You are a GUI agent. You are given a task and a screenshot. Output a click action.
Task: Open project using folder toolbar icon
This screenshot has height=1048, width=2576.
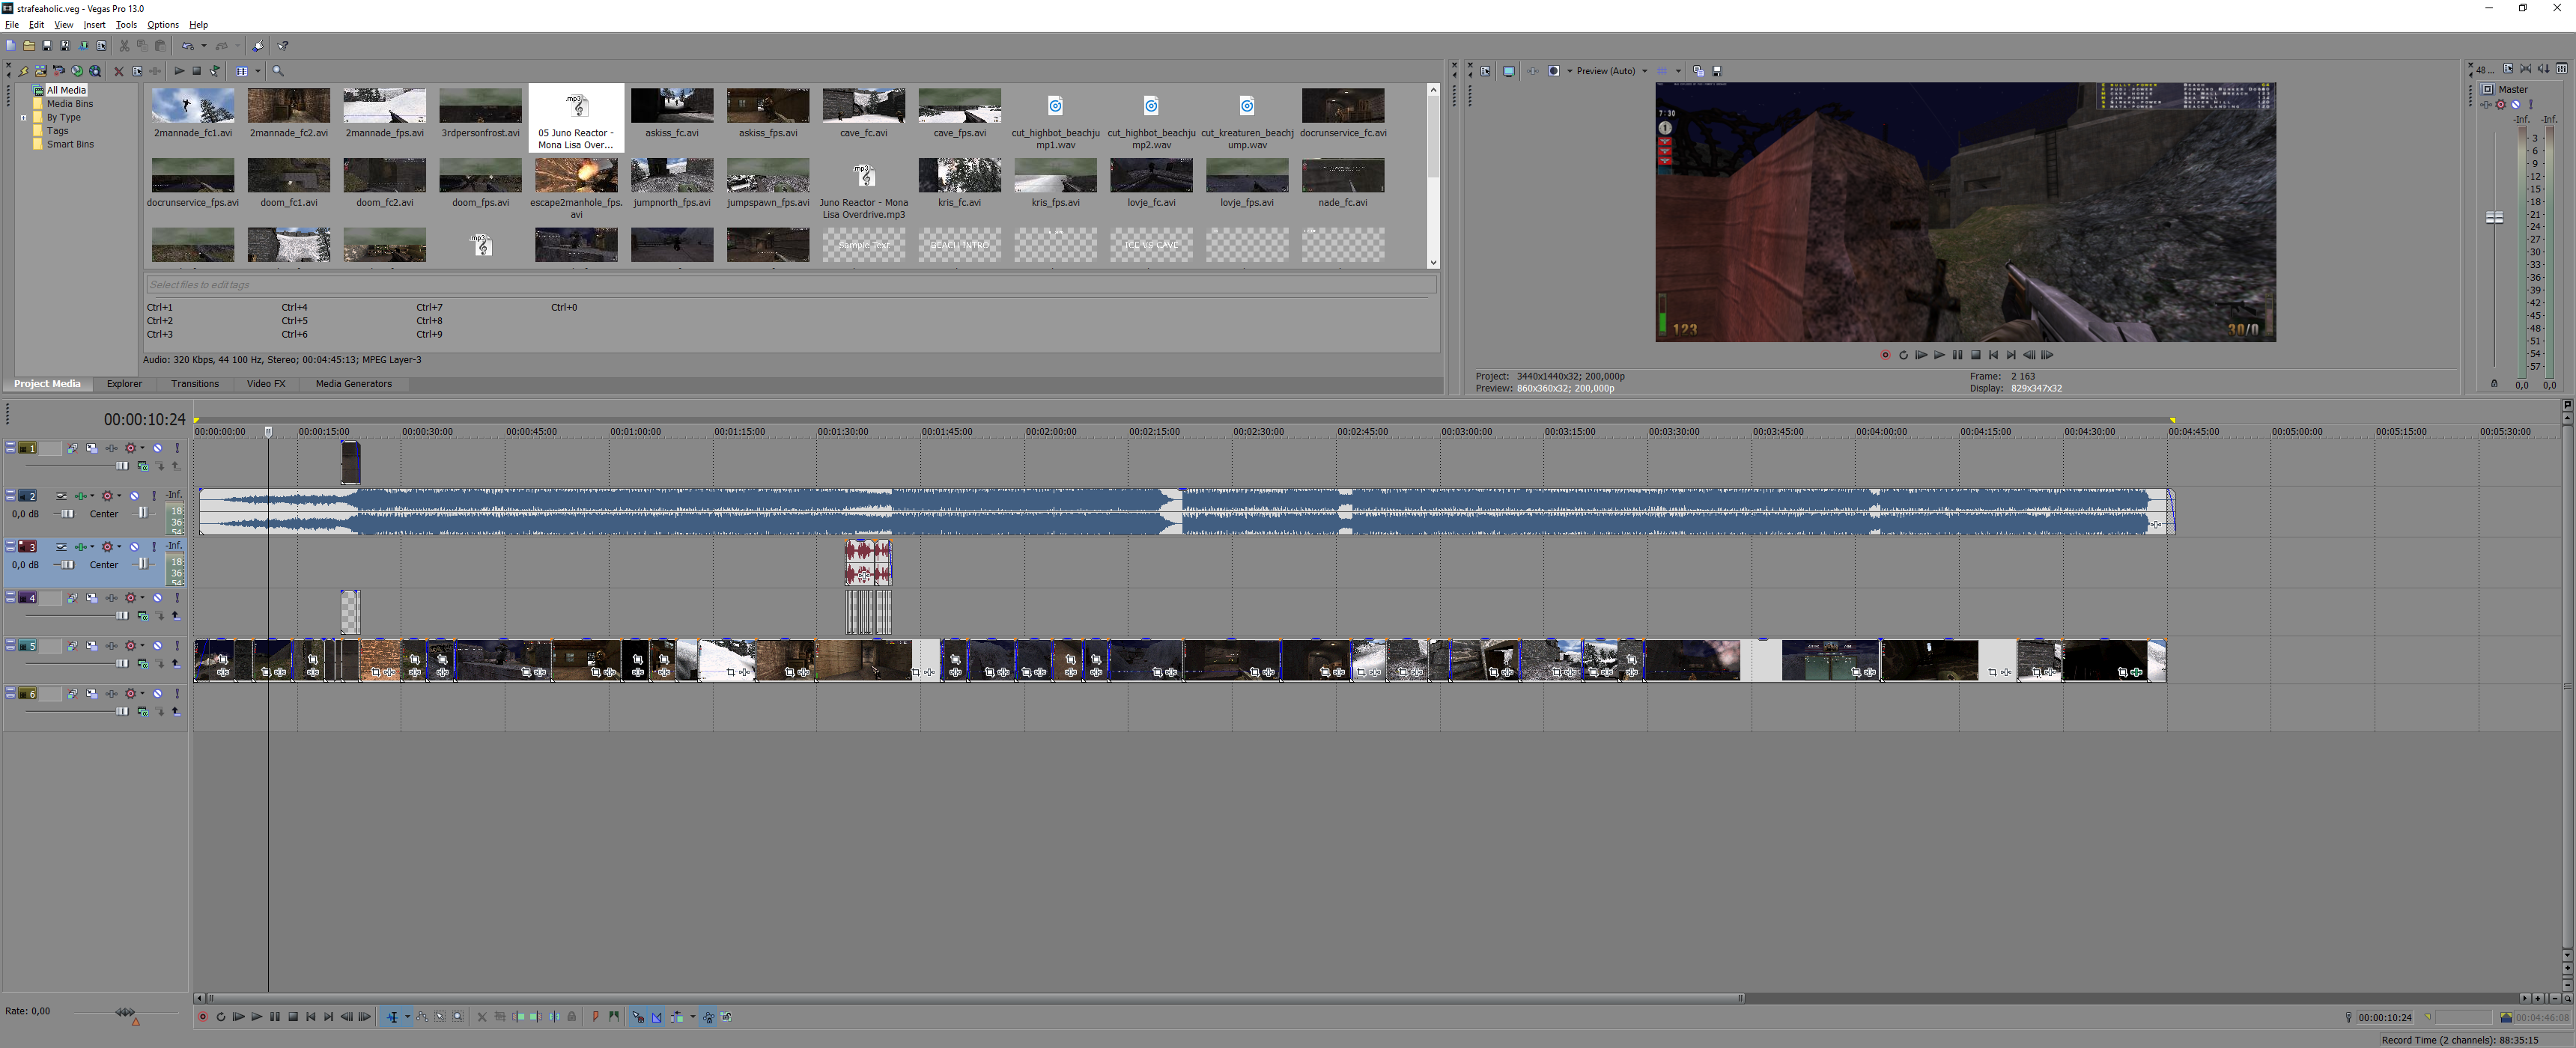click(x=29, y=45)
